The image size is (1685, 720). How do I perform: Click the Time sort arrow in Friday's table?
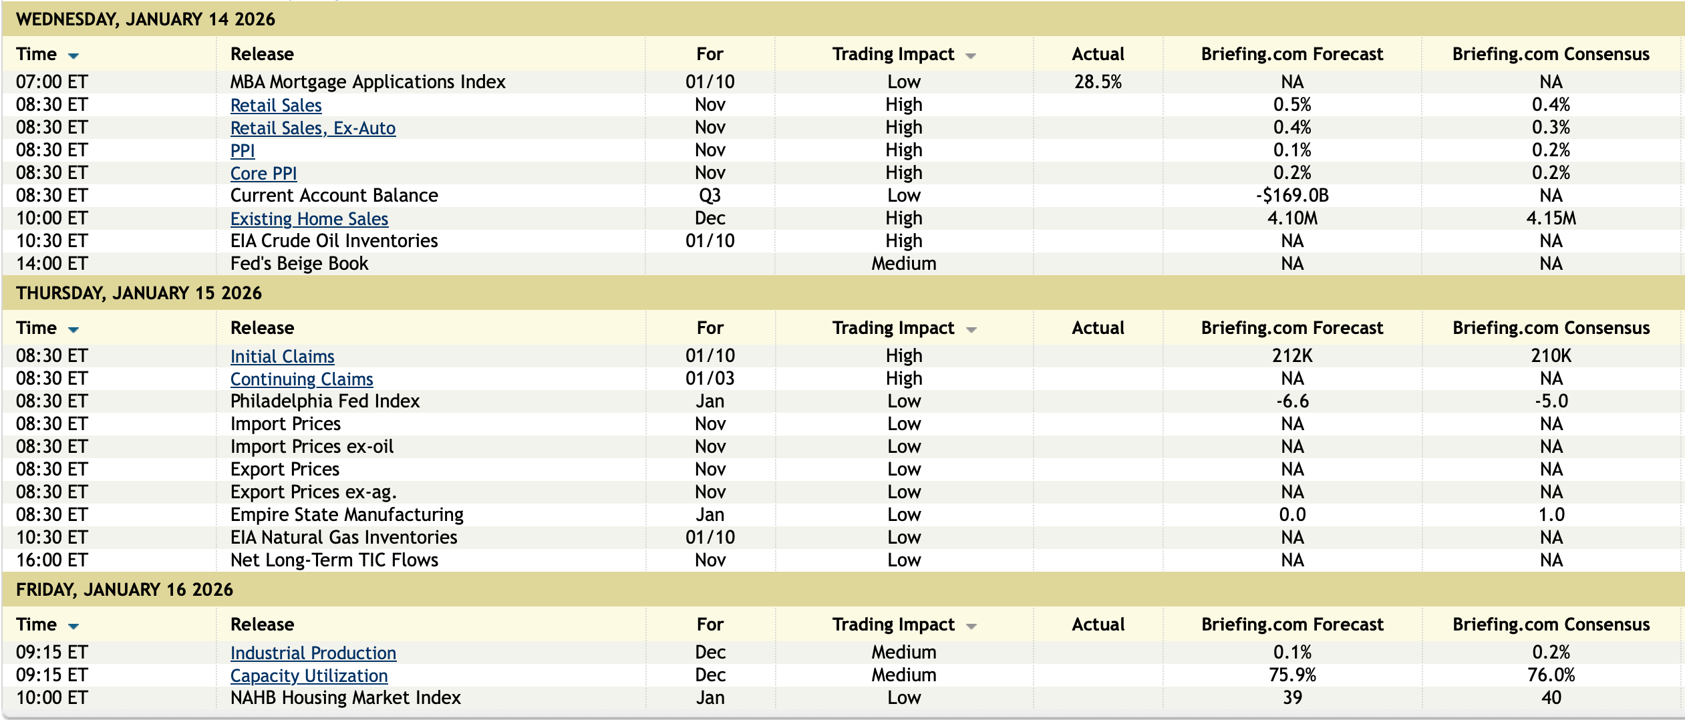(73, 626)
